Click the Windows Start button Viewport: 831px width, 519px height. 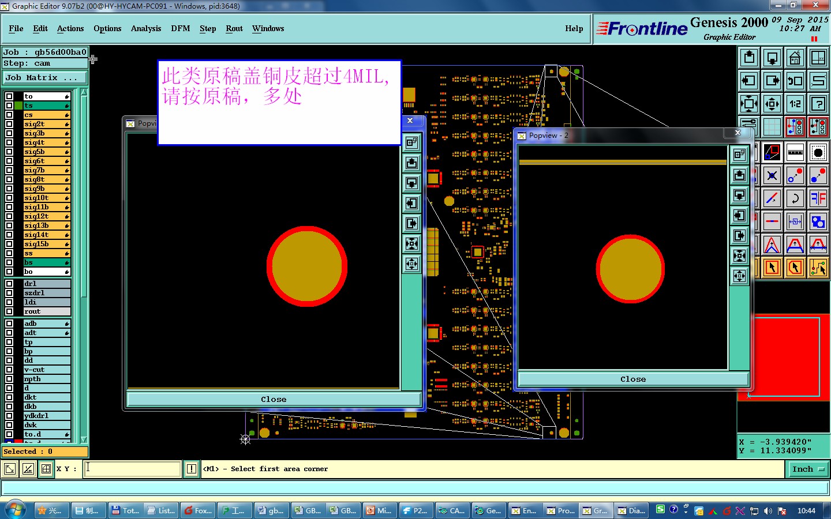coord(16,510)
